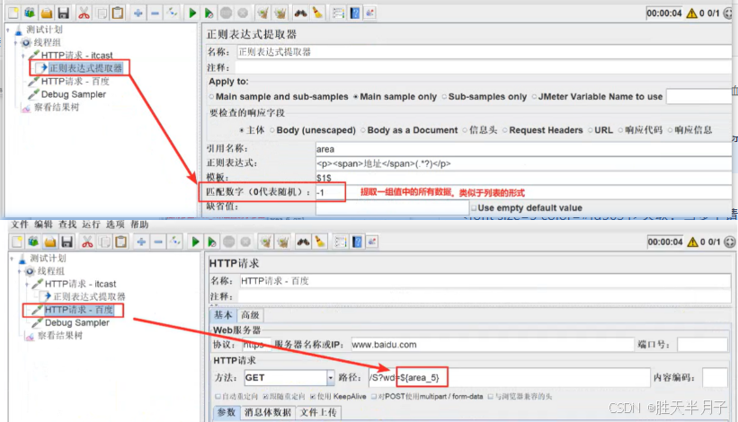Select 'Body as a Document' radio option

pos(363,130)
